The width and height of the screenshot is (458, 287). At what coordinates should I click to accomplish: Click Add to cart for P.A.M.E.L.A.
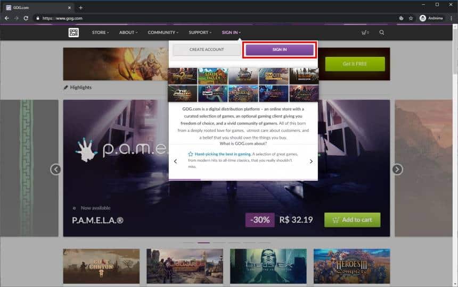click(x=352, y=220)
